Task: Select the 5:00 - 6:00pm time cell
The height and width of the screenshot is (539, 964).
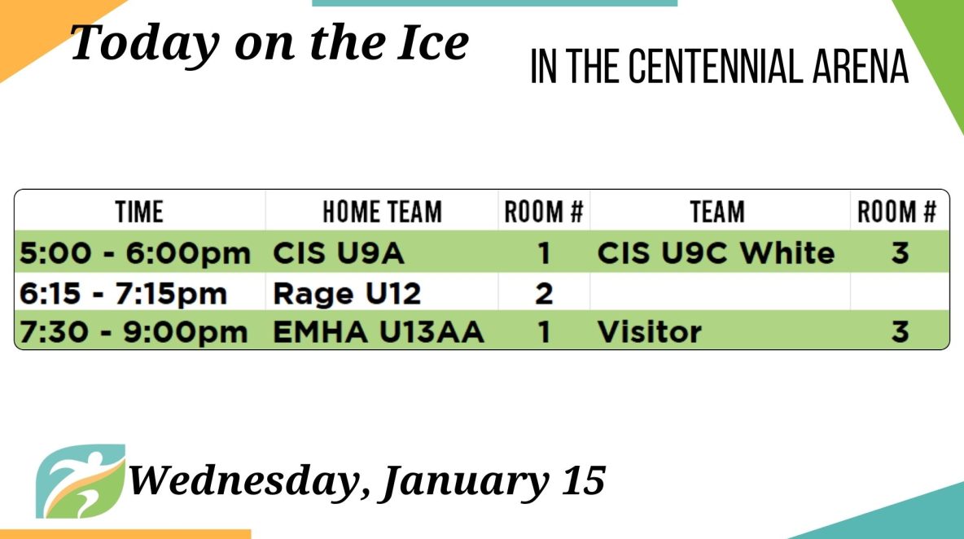Action: (135, 253)
